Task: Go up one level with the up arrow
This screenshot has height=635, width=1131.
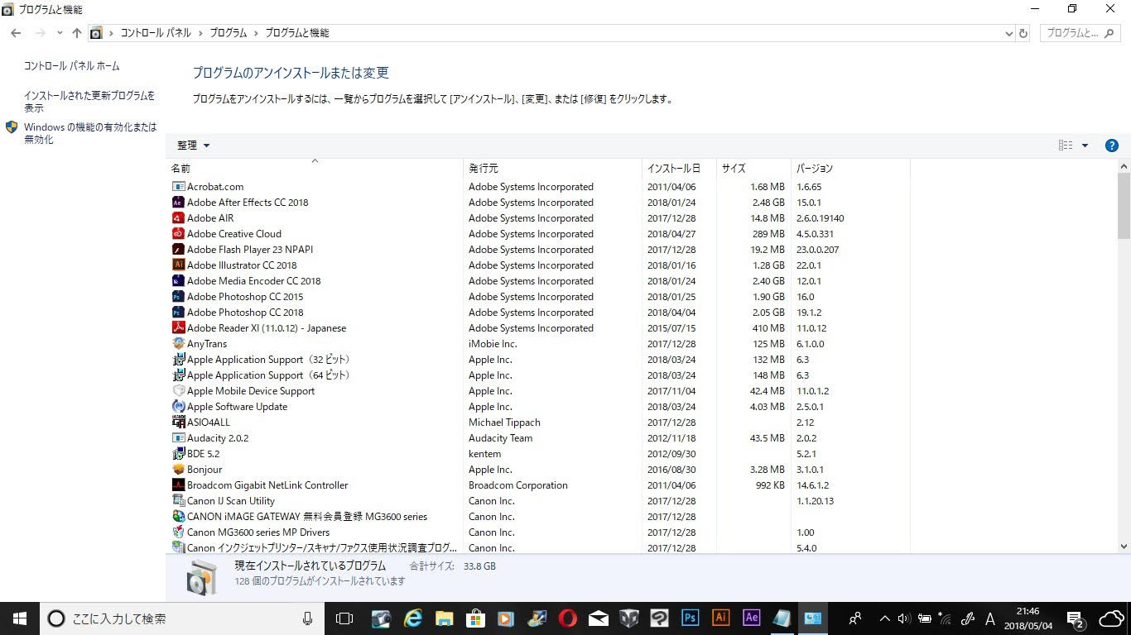Action: pyautogui.click(x=77, y=33)
